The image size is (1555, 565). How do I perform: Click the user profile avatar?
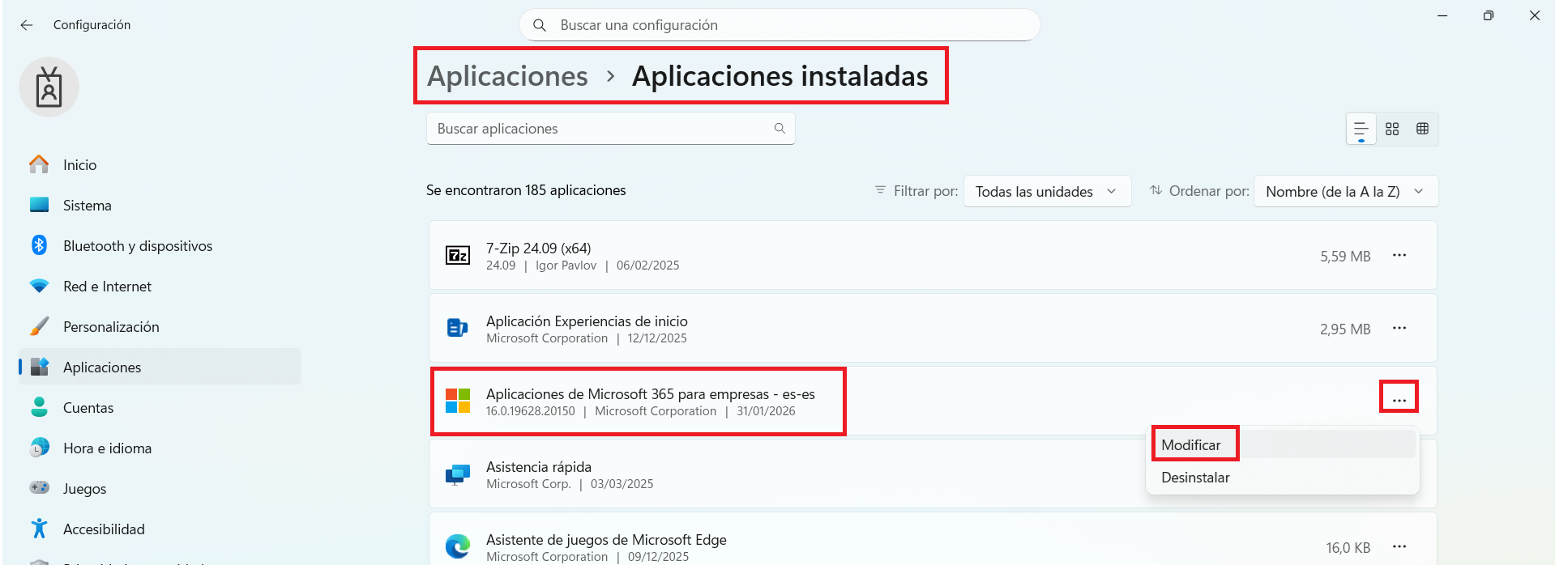point(49,87)
